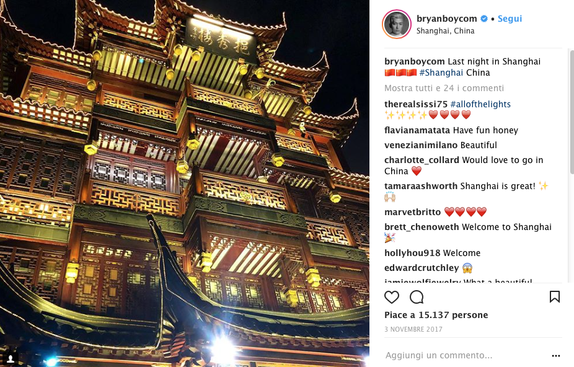This screenshot has height=367, width=574.
Task: Open tamaraashworth commenter profile
Action: pyautogui.click(x=421, y=186)
